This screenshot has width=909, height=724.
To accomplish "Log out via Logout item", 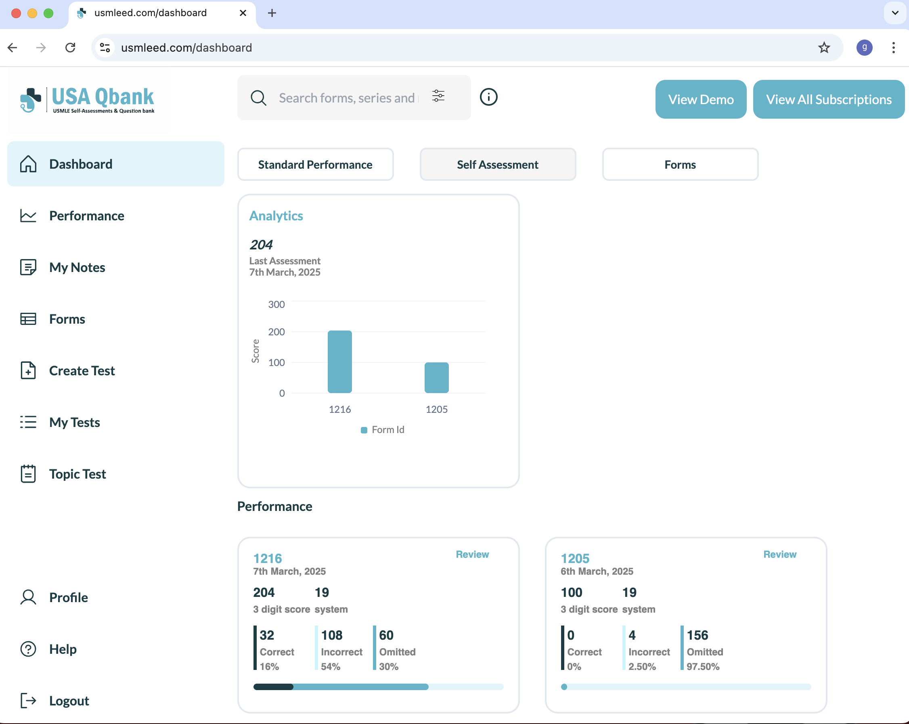I will click(x=54, y=701).
